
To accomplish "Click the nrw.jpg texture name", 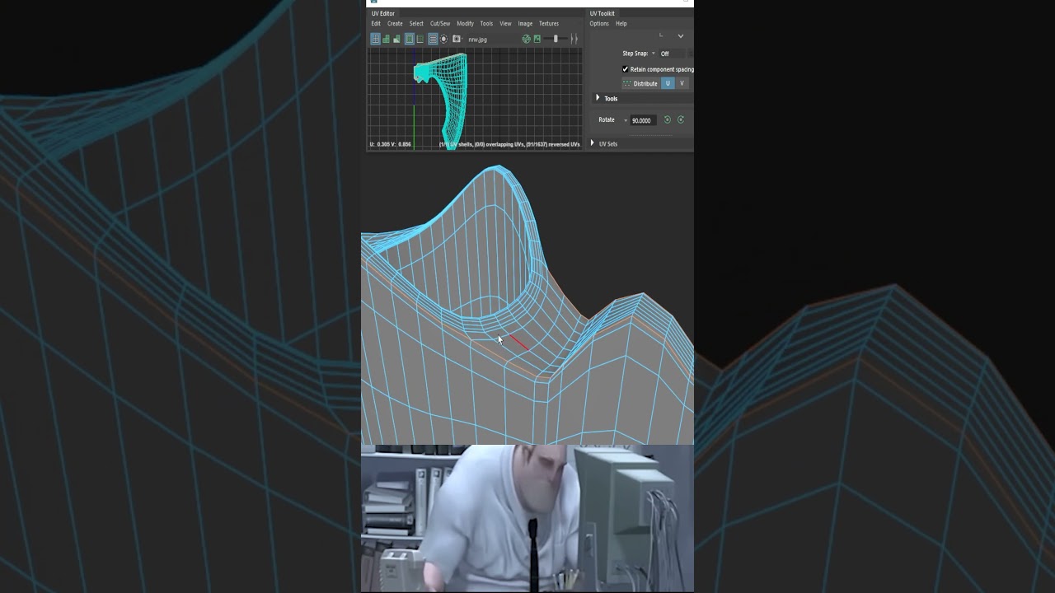I will click(x=478, y=39).
